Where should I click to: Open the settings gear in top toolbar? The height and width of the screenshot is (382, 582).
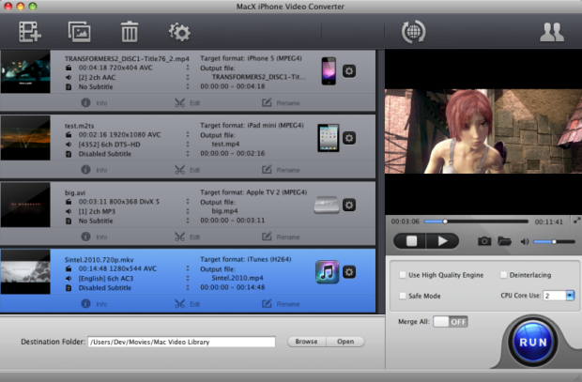point(178,32)
